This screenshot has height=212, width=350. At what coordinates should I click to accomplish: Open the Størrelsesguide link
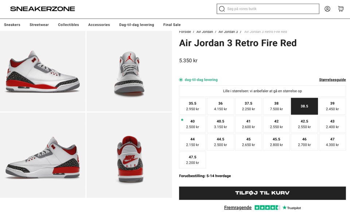332,80
